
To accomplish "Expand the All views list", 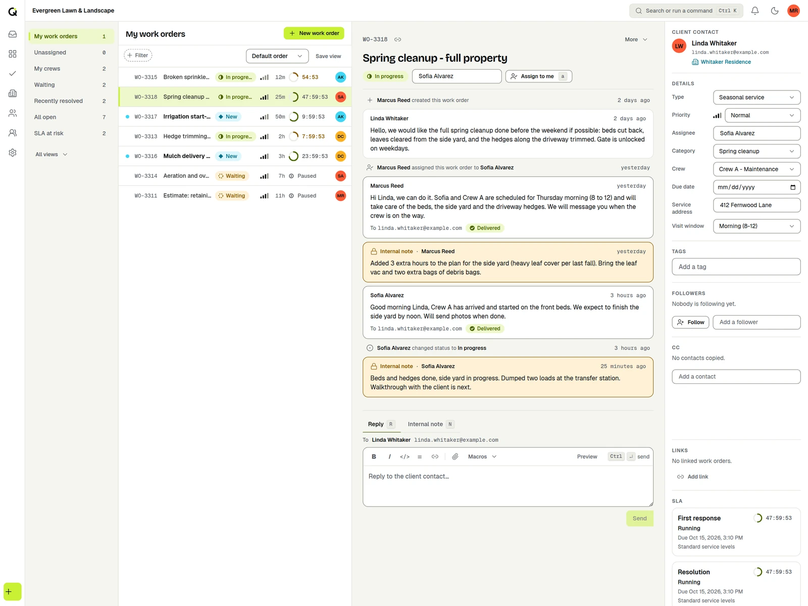I will 51,155.
